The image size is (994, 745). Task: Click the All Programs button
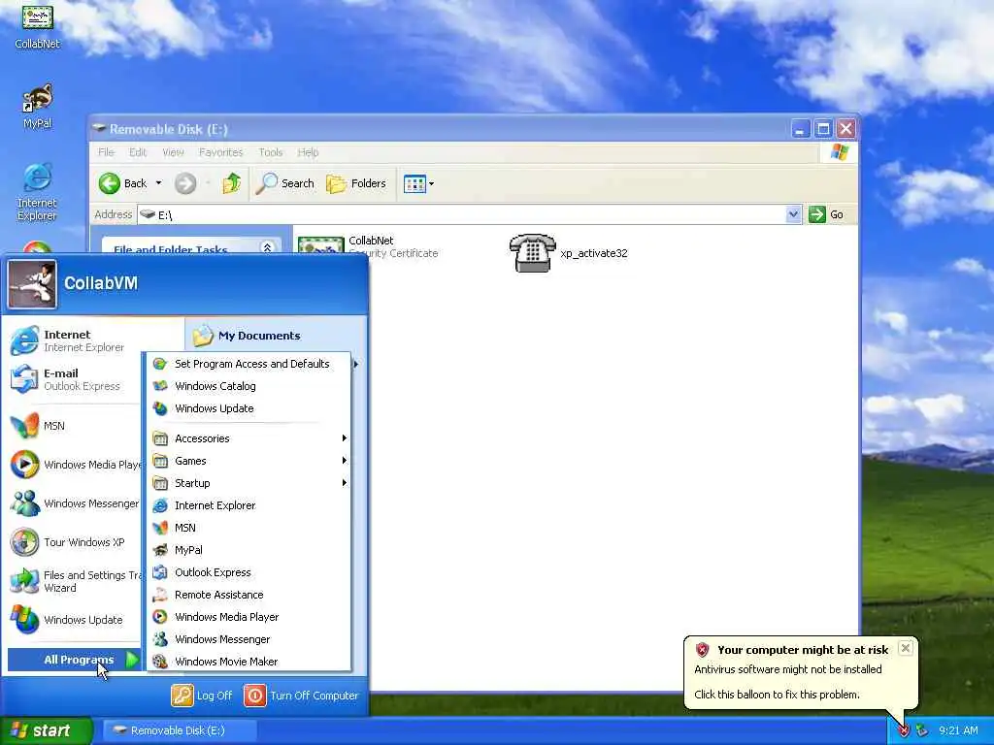click(74, 660)
